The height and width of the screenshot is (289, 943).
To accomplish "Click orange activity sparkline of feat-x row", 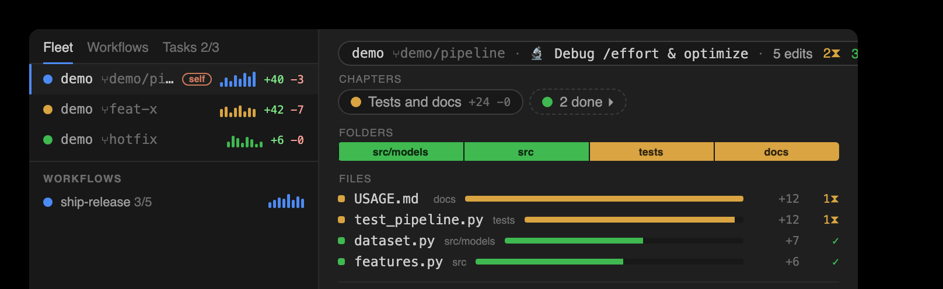I will tap(238, 111).
